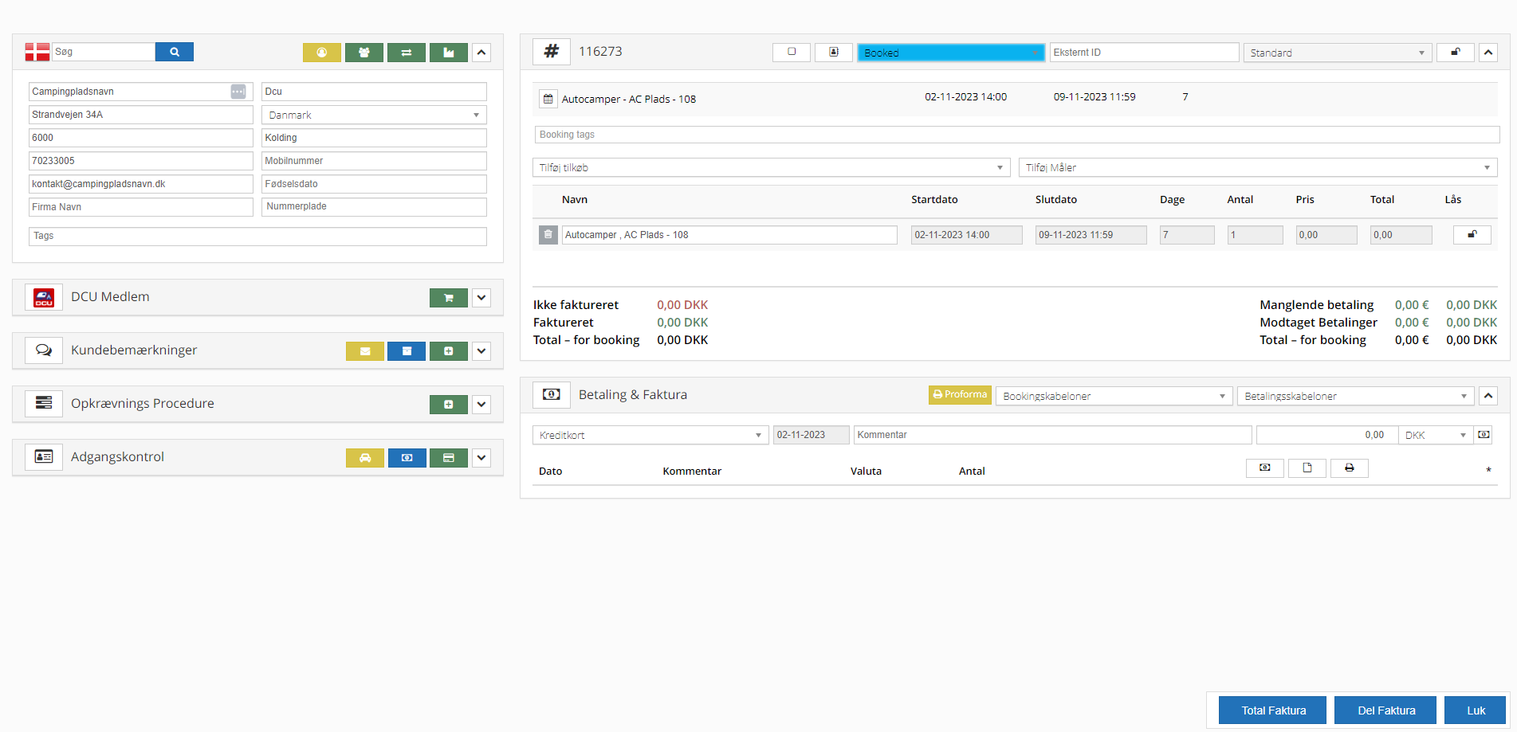Click the yellow Proforma button
The width and height of the screenshot is (1517, 732).
(x=960, y=395)
